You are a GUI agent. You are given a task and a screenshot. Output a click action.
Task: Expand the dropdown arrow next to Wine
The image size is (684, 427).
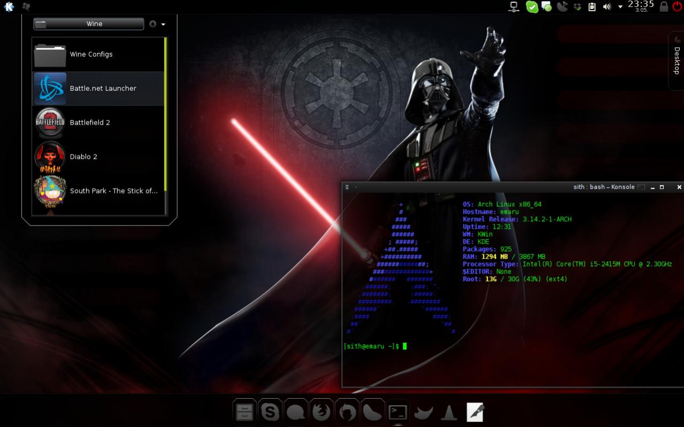pos(163,25)
